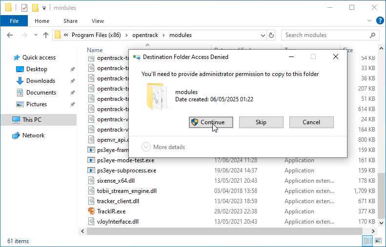Click the vertical scrollbar down arrow
386x247 pixels.
click(381, 223)
